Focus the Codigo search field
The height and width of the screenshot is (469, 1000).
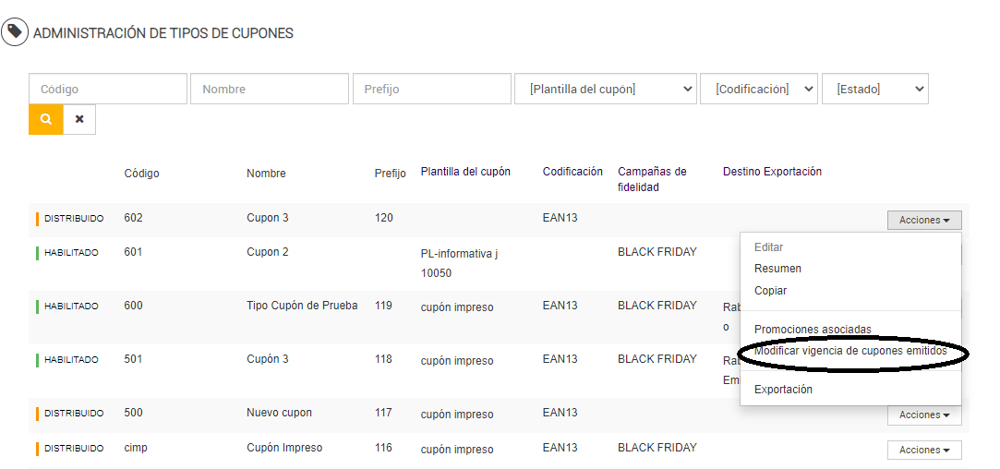[108, 90]
